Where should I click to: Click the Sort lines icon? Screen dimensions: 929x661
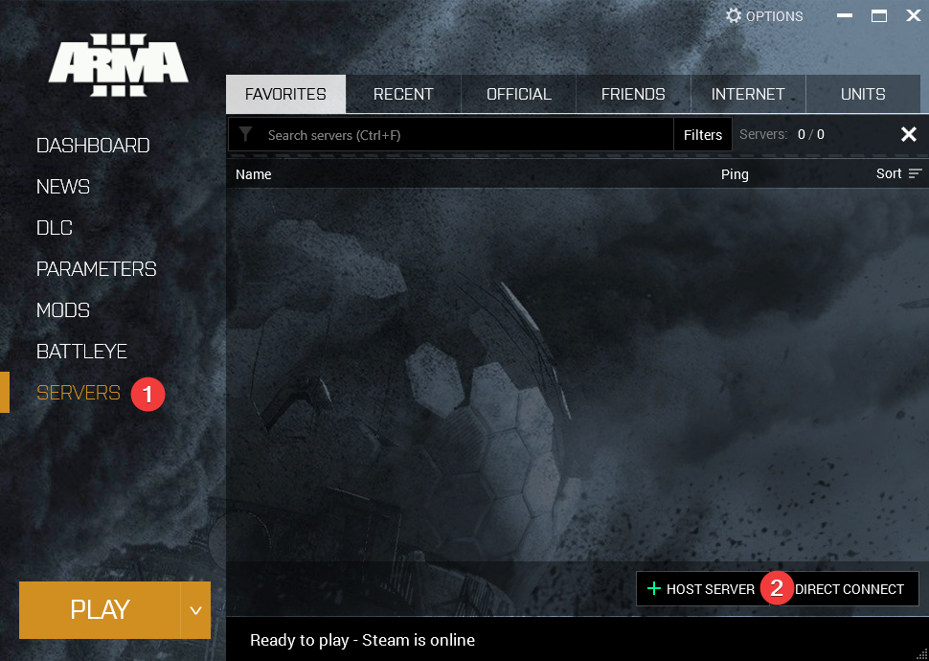[x=916, y=173]
